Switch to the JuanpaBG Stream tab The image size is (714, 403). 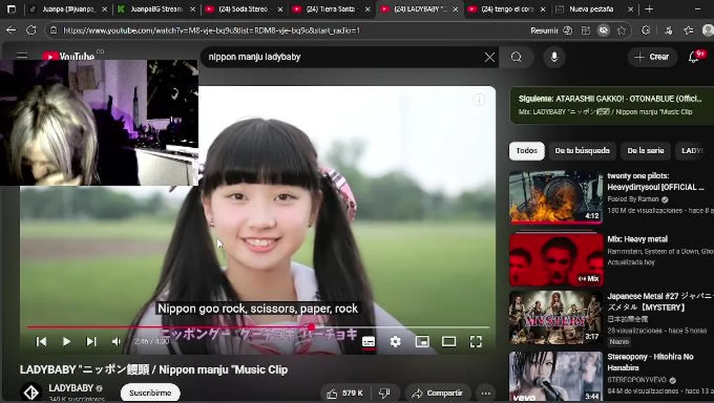[156, 9]
